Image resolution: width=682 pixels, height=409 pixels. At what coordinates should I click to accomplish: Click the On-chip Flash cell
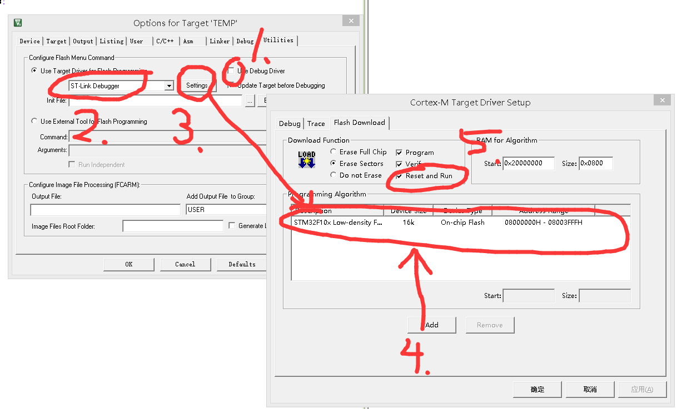462,223
